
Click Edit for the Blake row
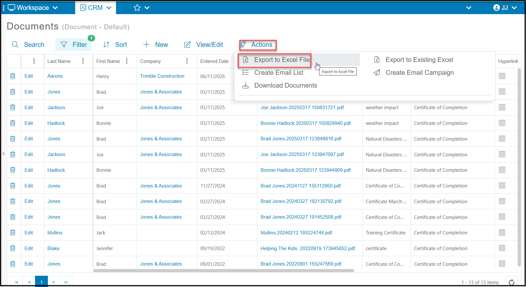pos(29,248)
